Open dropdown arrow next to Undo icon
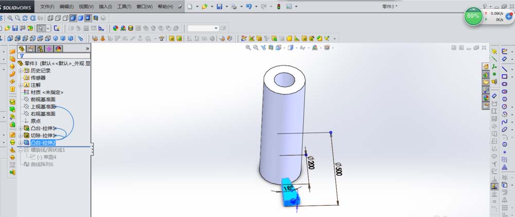 255,7
